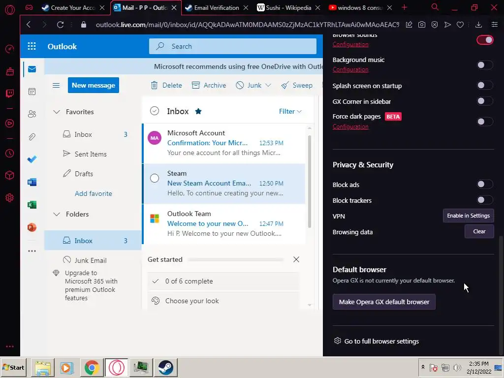Add page to bookmarks with heart icon
The height and width of the screenshot is (378, 504).
pos(460,25)
